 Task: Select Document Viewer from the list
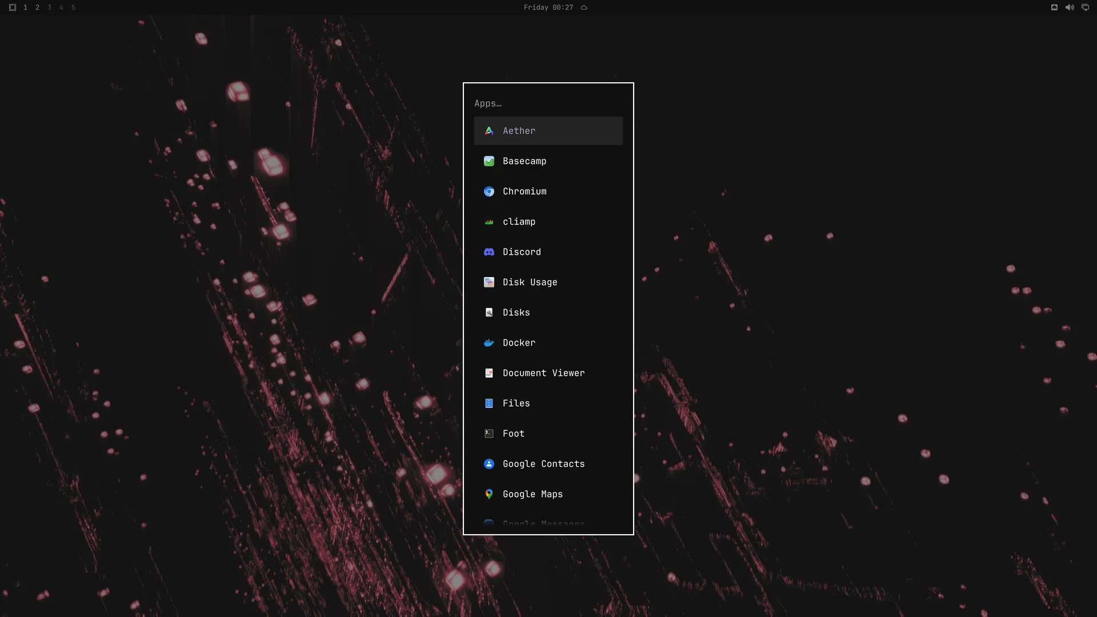[x=548, y=373]
